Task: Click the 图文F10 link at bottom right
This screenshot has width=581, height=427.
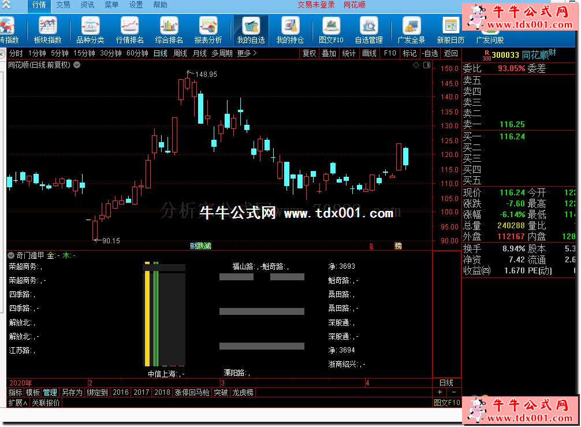Action: 447,403
